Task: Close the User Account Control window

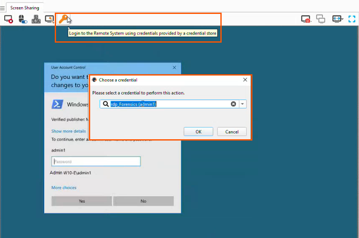Action: point(174,68)
